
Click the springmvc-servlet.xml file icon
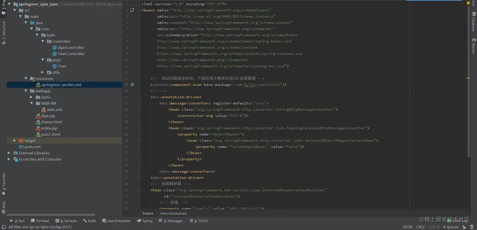tap(38, 85)
